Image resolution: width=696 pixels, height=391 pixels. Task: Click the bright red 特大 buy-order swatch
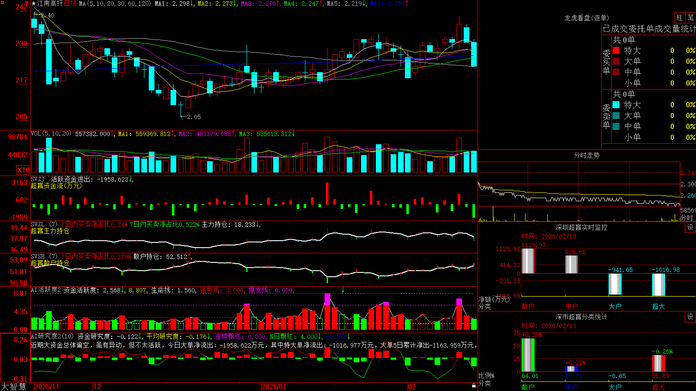(x=616, y=50)
